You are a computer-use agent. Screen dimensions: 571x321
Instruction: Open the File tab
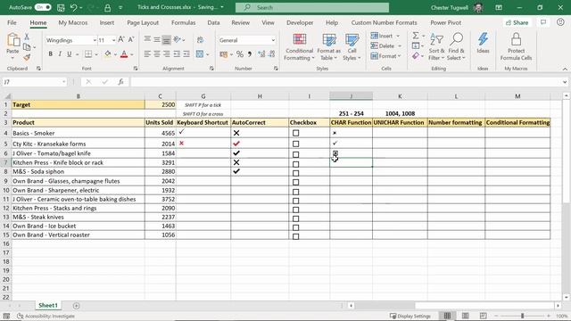(12, 22)
